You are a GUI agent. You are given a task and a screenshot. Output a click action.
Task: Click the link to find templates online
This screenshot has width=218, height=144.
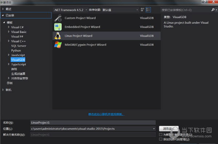point(106,114)
